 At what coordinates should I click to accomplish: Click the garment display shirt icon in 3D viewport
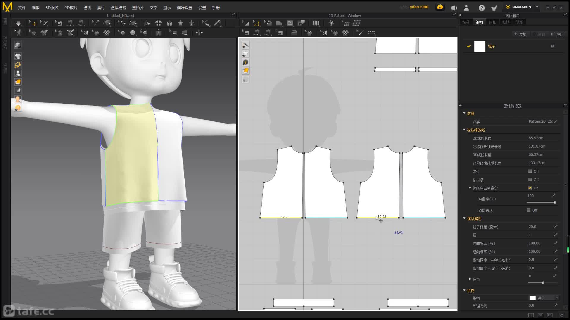[x=18, y=56]
